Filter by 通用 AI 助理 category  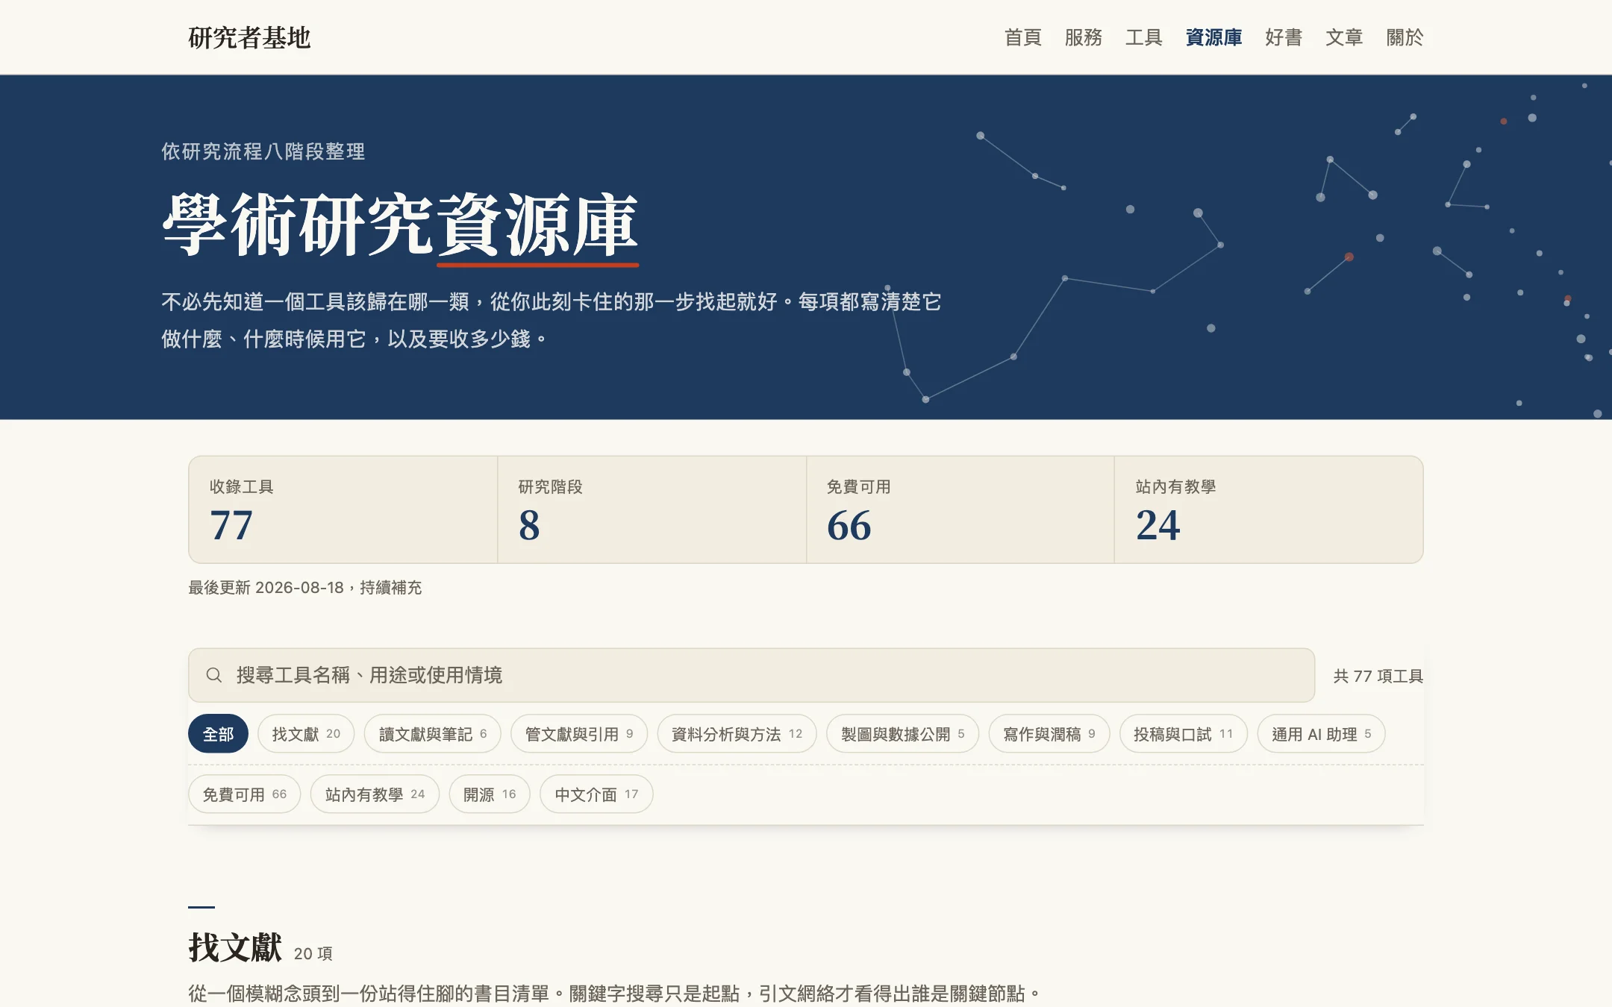1321,734
